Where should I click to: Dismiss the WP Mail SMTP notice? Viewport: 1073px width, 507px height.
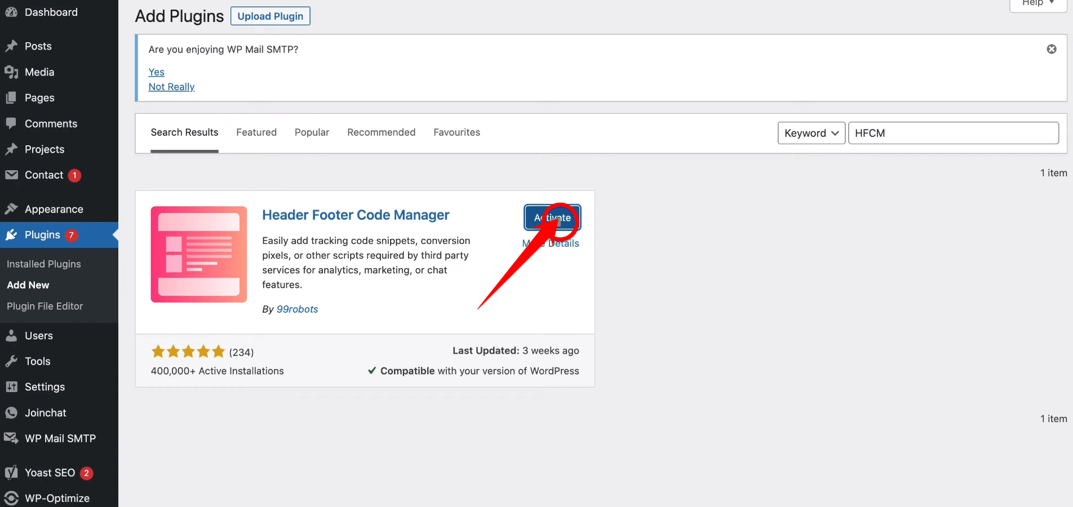(x=1051, y=49)
